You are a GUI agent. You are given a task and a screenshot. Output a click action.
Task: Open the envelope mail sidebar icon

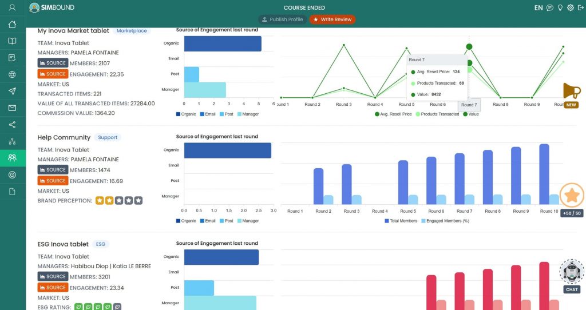point(12,108)
